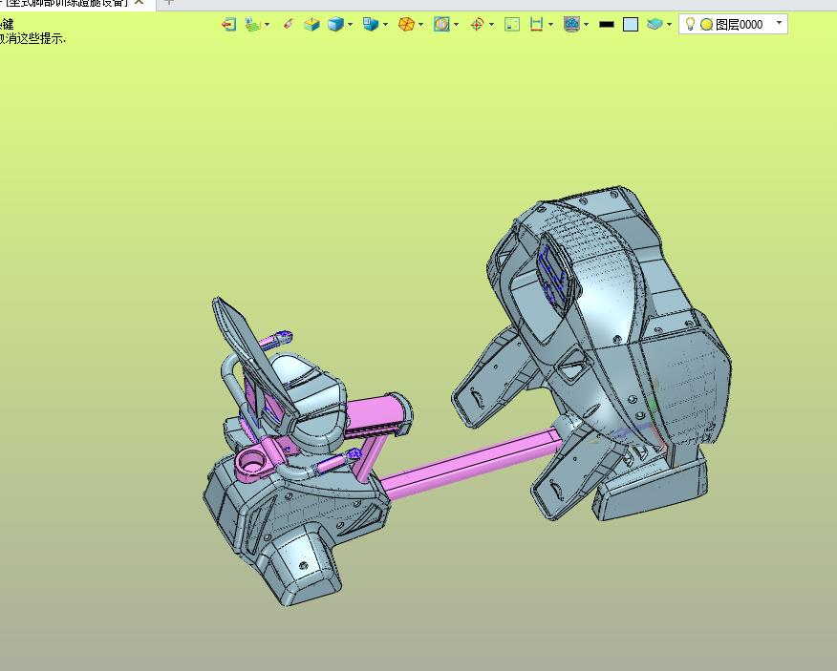
Task: Select the eraser-shaped toolbar icon
Action: tap(289, 24)
